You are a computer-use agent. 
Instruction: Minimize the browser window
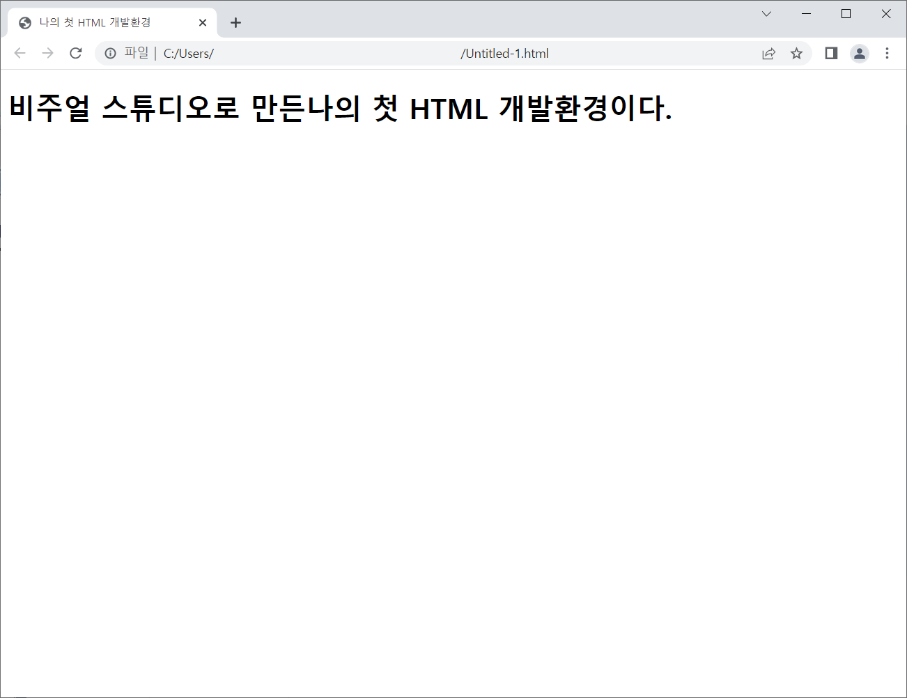[x=806, y=14]
